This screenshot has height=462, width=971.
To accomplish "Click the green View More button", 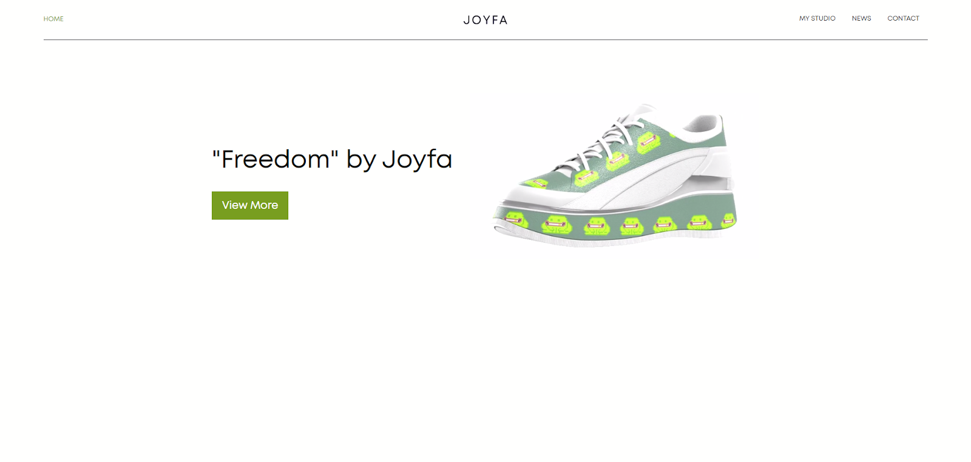I will pyautogui.click(x=250, y=205).
